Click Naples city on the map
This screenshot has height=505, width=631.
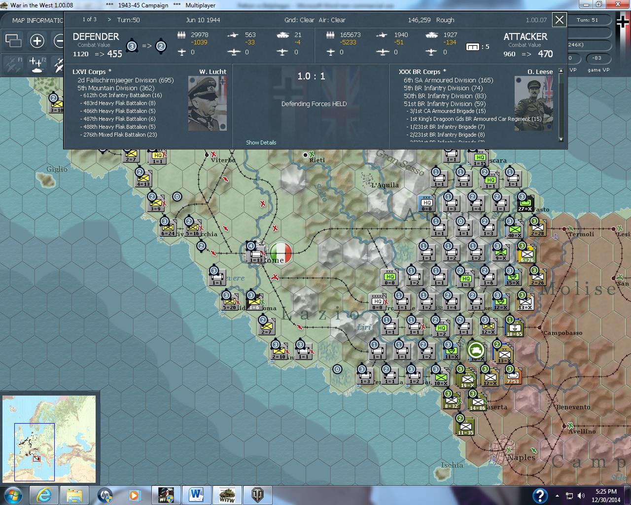coord(521,457)
